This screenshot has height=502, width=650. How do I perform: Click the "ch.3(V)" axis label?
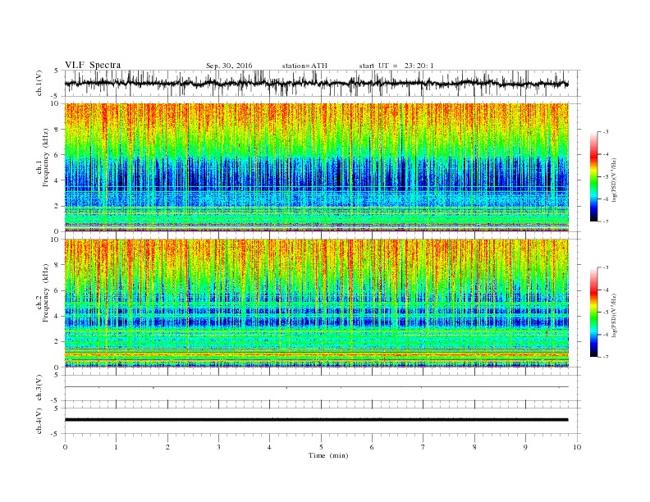[39, 388]
